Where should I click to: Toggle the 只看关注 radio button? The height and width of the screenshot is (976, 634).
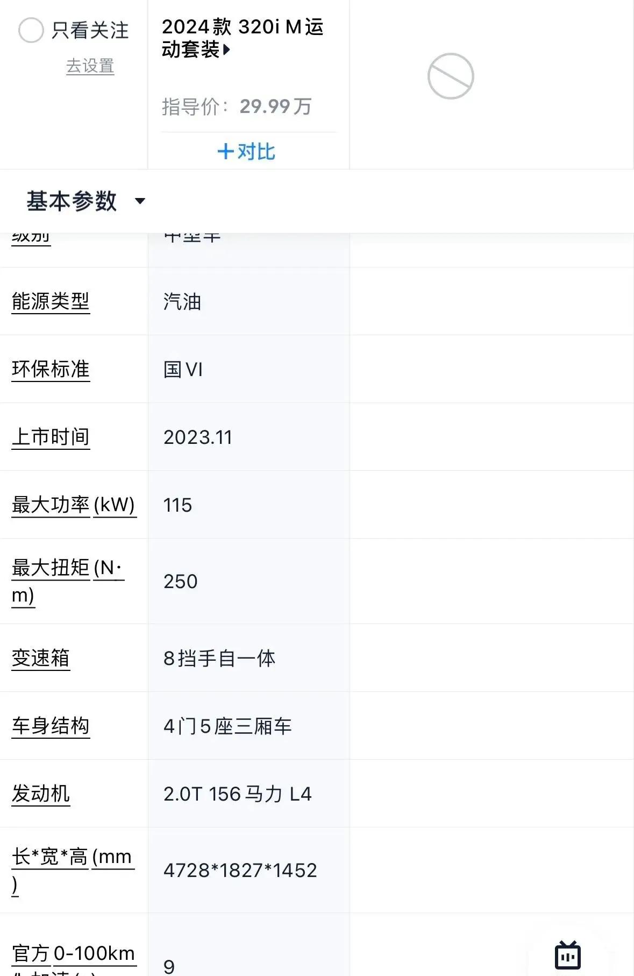(x=31, y=30)
